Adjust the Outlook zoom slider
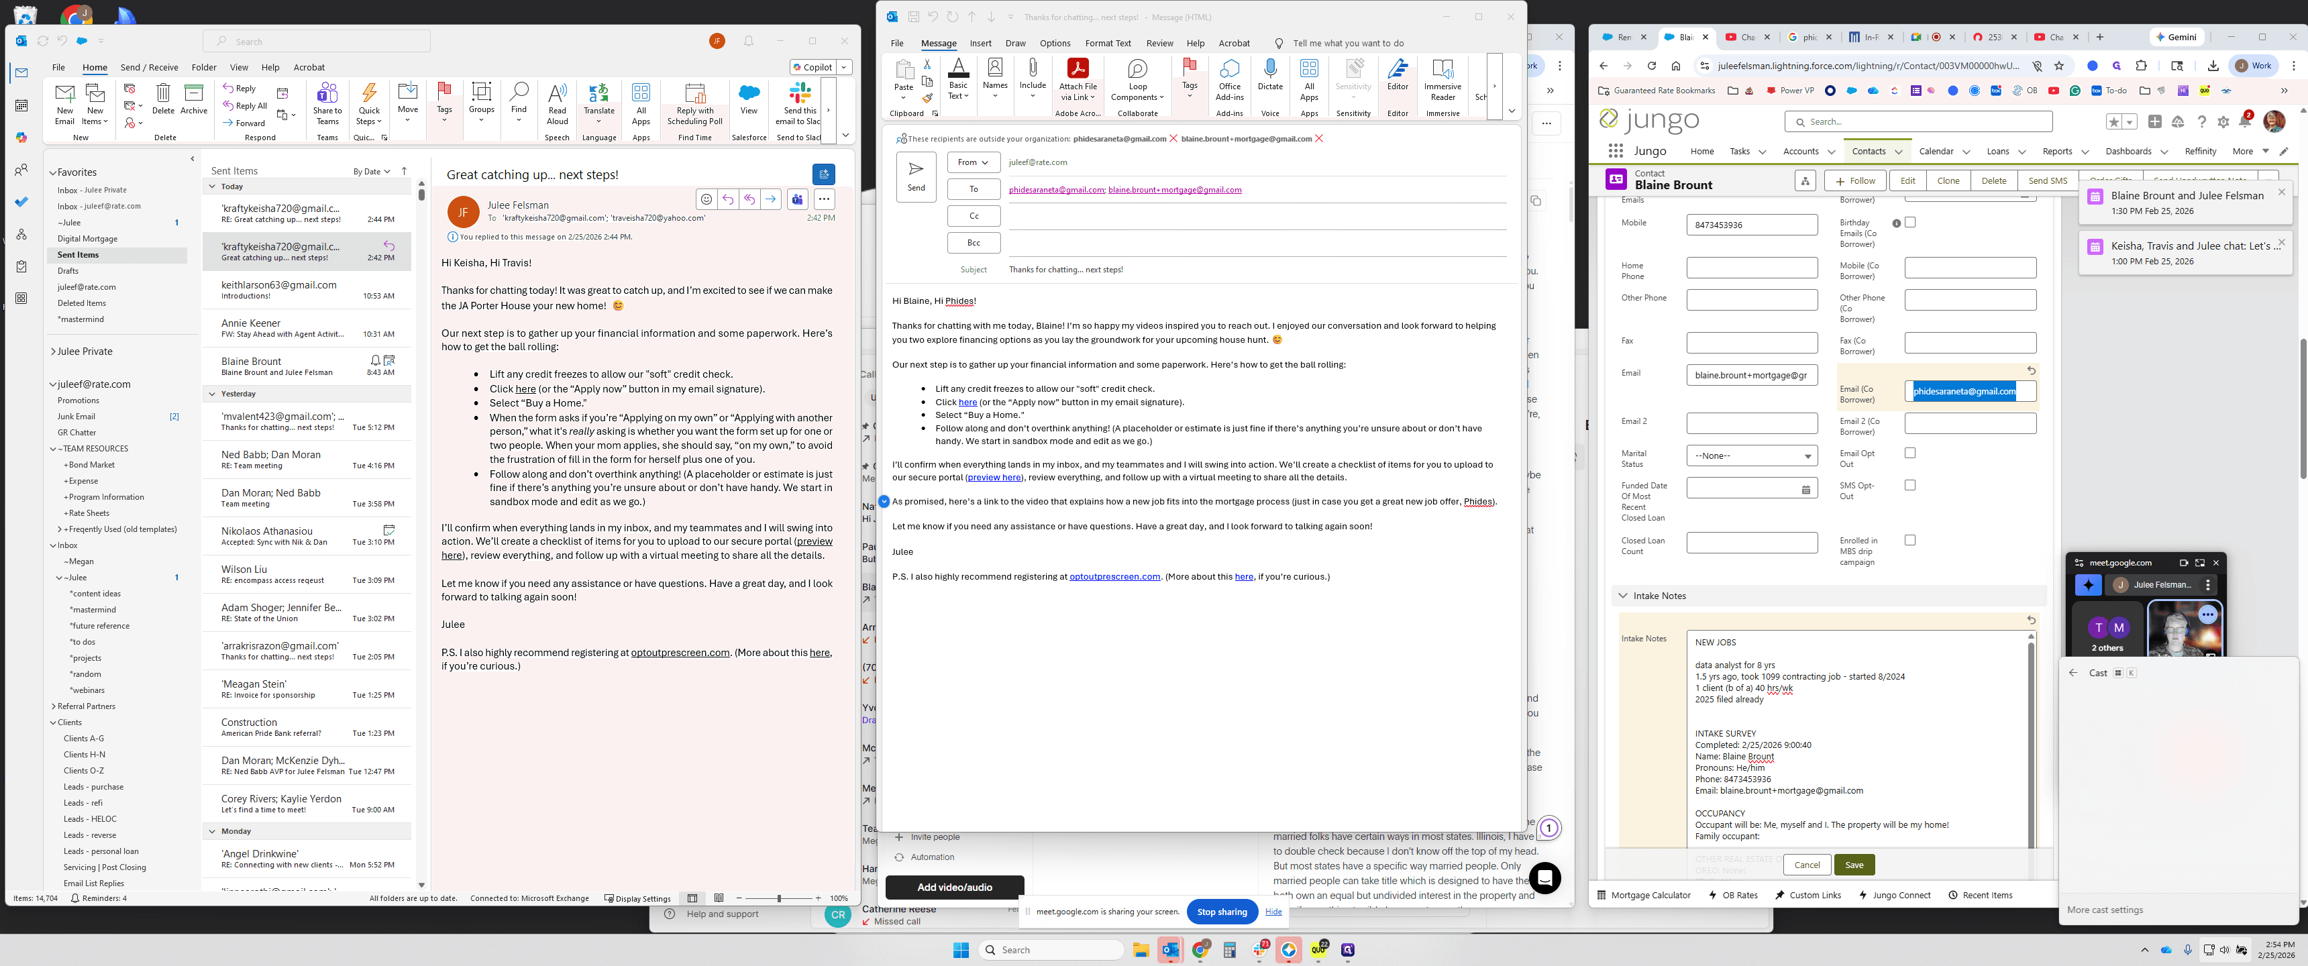 coord(778,899)
